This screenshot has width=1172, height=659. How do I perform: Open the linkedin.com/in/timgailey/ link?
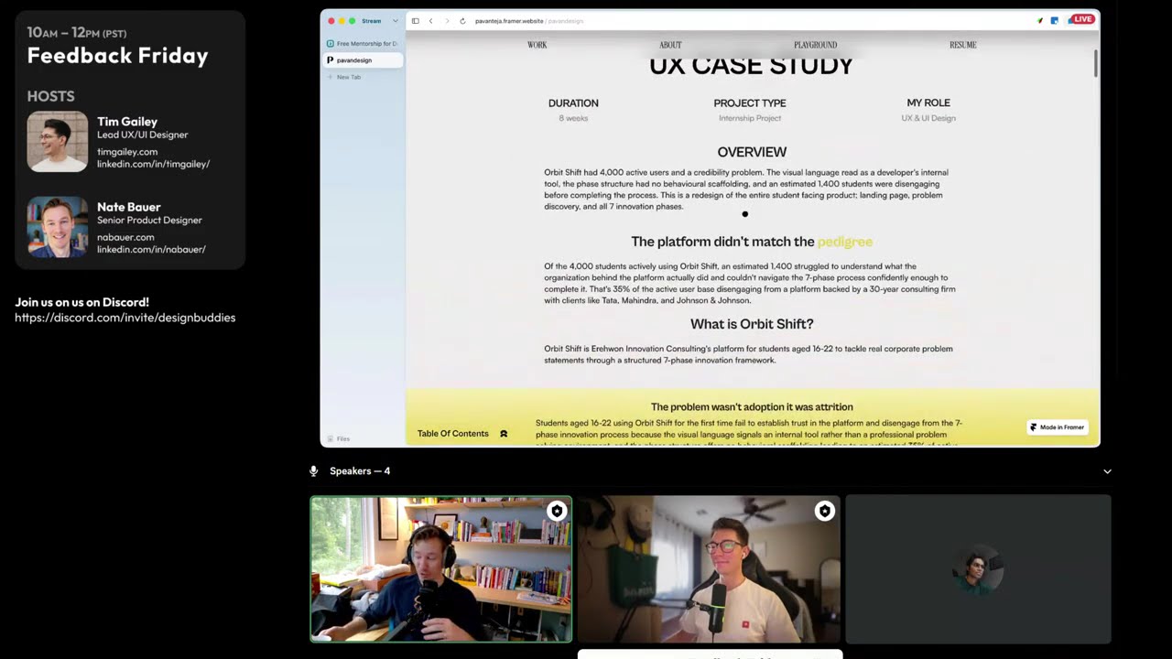pos(154,165)
